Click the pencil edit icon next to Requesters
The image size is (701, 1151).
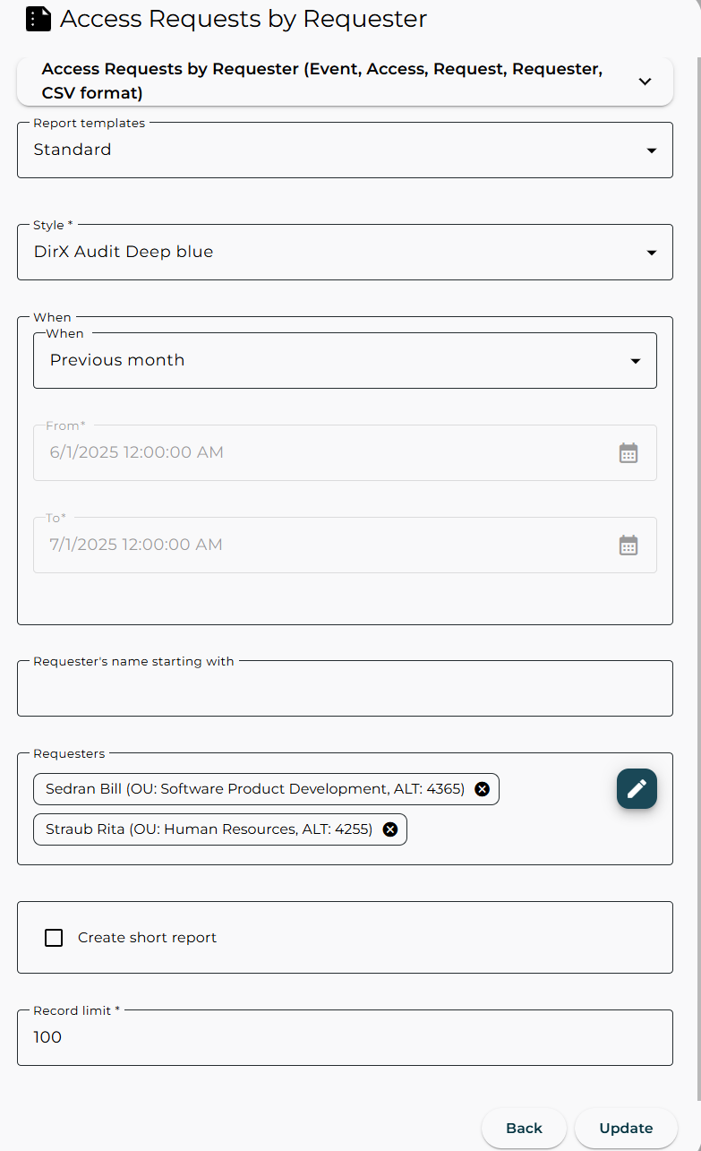pos(637,789)
